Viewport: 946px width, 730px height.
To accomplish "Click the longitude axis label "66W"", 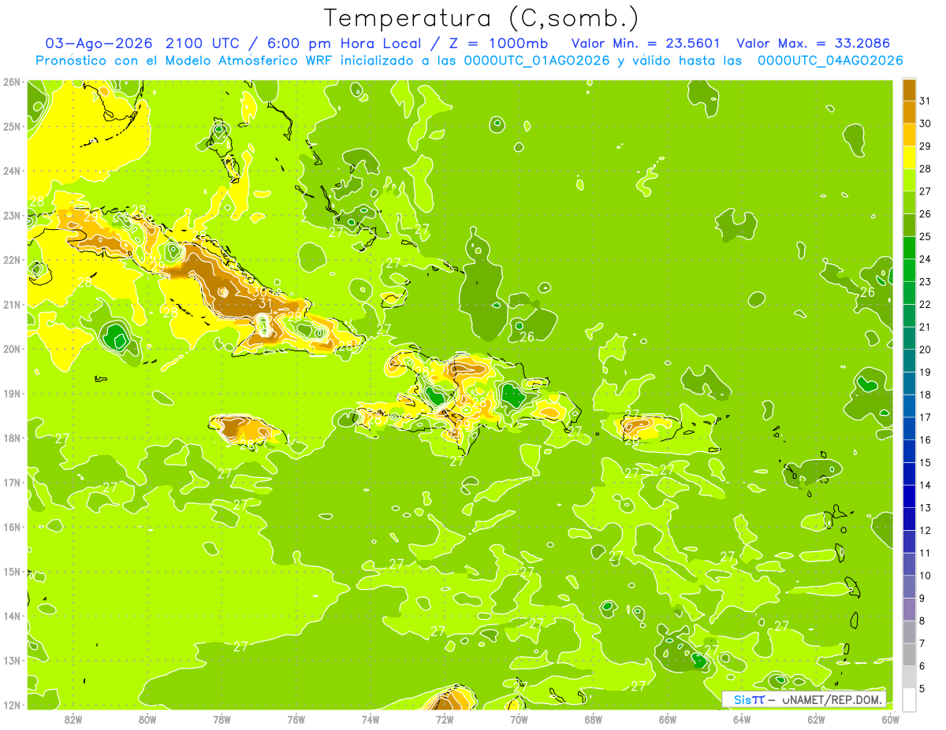I will [668, 720].
